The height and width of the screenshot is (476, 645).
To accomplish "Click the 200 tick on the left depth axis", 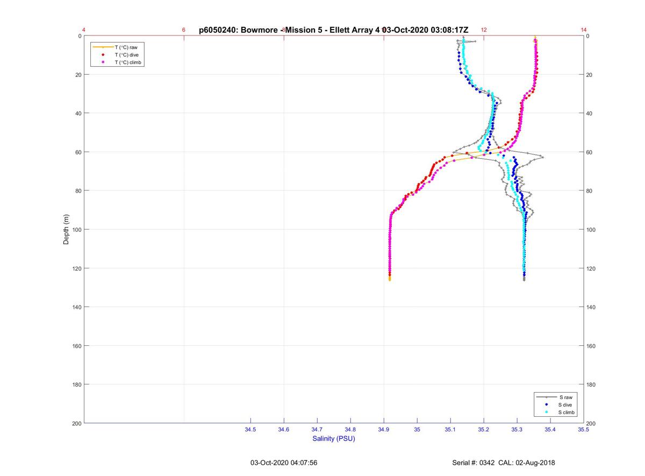I will [x=76, y=423].
